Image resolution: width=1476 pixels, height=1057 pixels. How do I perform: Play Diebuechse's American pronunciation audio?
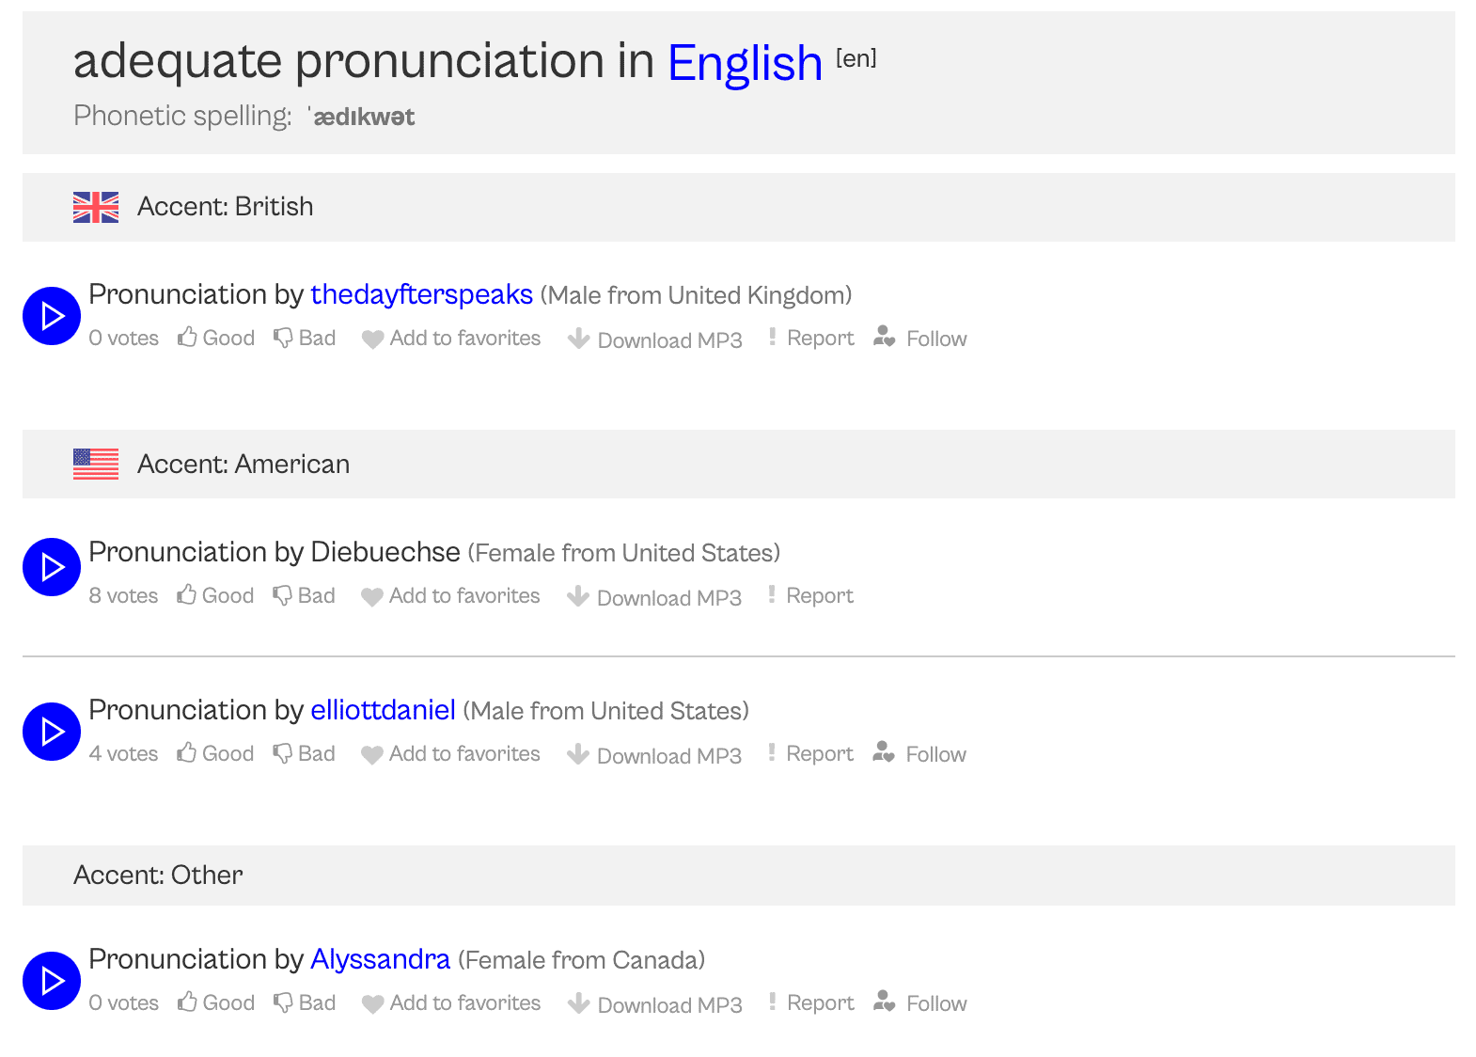tap(52, 567)
